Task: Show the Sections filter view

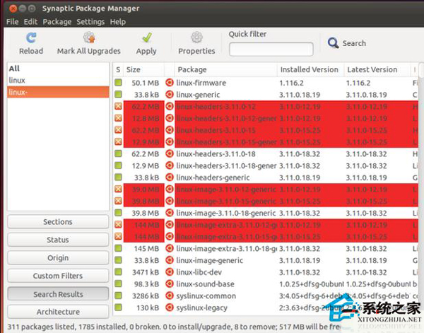Action: pyautogui.click(x=58, y=222)
